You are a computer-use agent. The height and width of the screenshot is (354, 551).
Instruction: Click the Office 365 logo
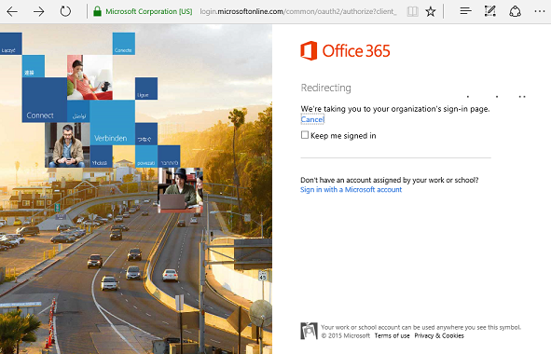pyautogui.click(x=345, y=51)
